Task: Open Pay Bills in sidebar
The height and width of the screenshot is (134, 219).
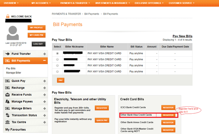Action: coord(11,69)
